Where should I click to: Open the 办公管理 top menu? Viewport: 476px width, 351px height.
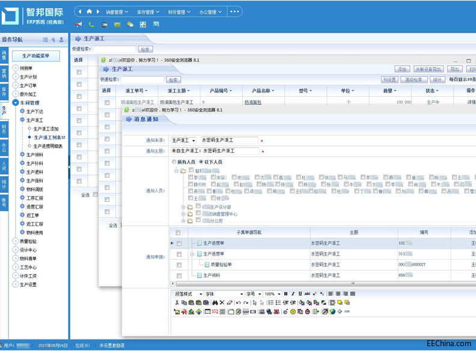click(210, 12)
